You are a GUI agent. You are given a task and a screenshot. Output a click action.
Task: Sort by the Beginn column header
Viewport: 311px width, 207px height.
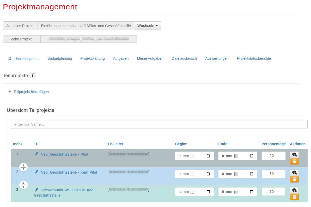tap(181, 144)
